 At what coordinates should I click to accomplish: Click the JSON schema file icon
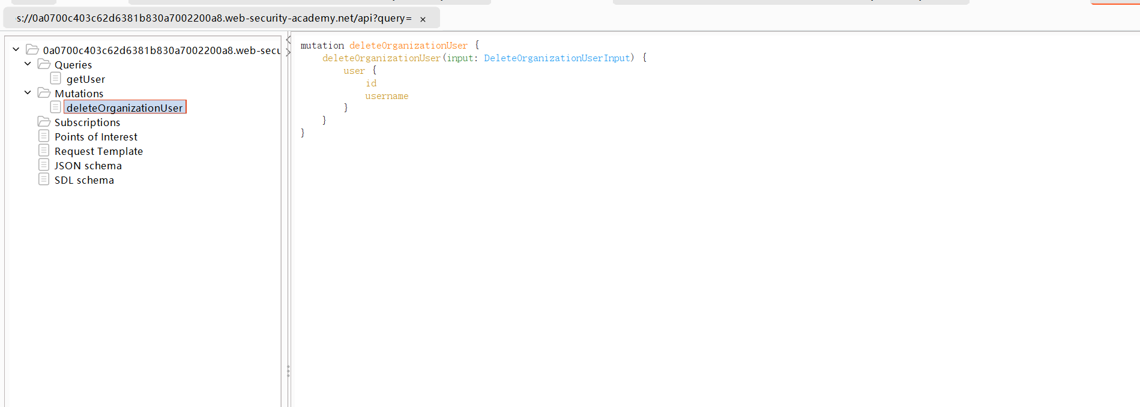(x=44, y=165)
